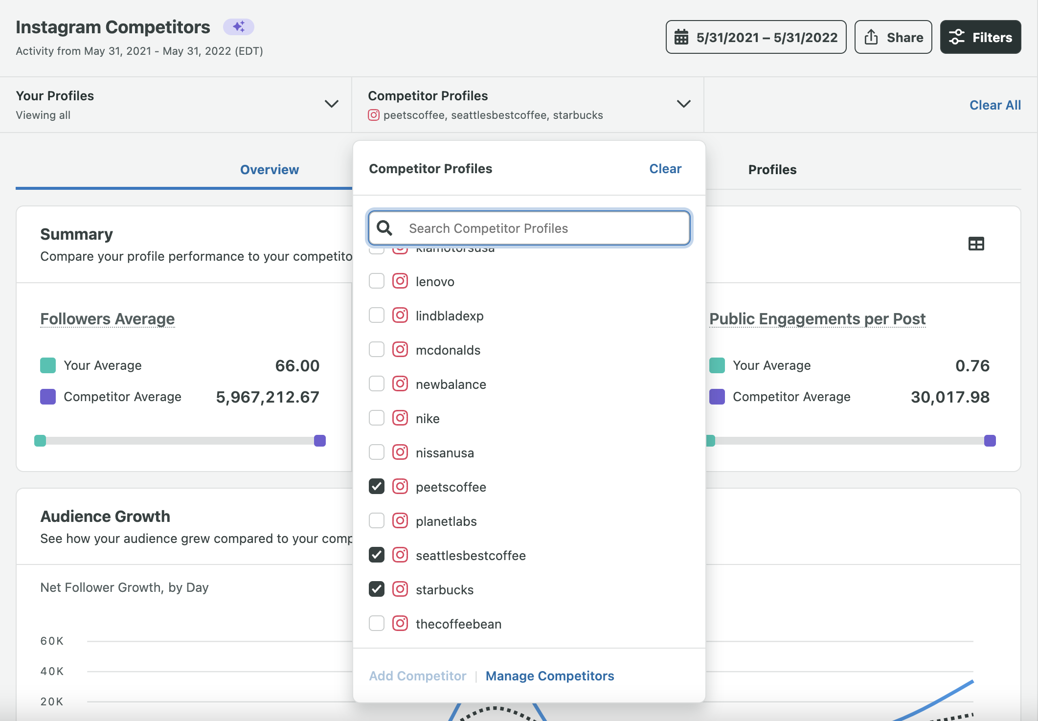1038x721 pixels.
Task: Click Clear All filters link
Action: (x=995, y=105)
